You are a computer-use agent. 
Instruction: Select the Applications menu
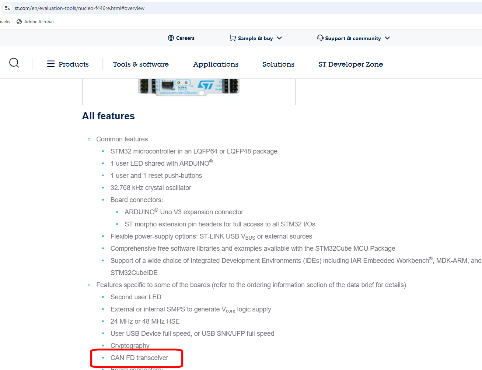click(216, 64)
